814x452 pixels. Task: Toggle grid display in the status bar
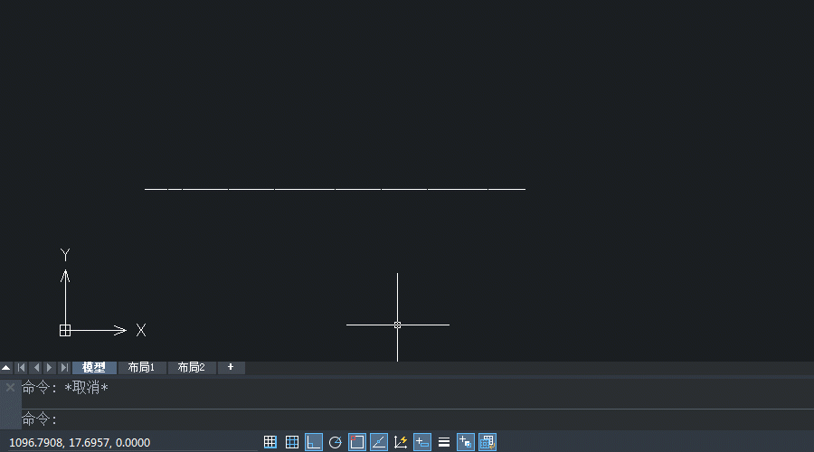coord(292,442)
